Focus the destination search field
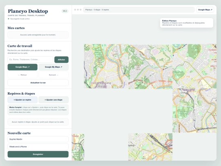Screen dimensions: 221x166 [30, 59]
